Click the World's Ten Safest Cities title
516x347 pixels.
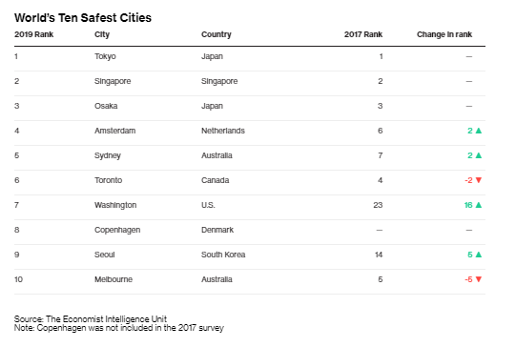pos(83,18)
